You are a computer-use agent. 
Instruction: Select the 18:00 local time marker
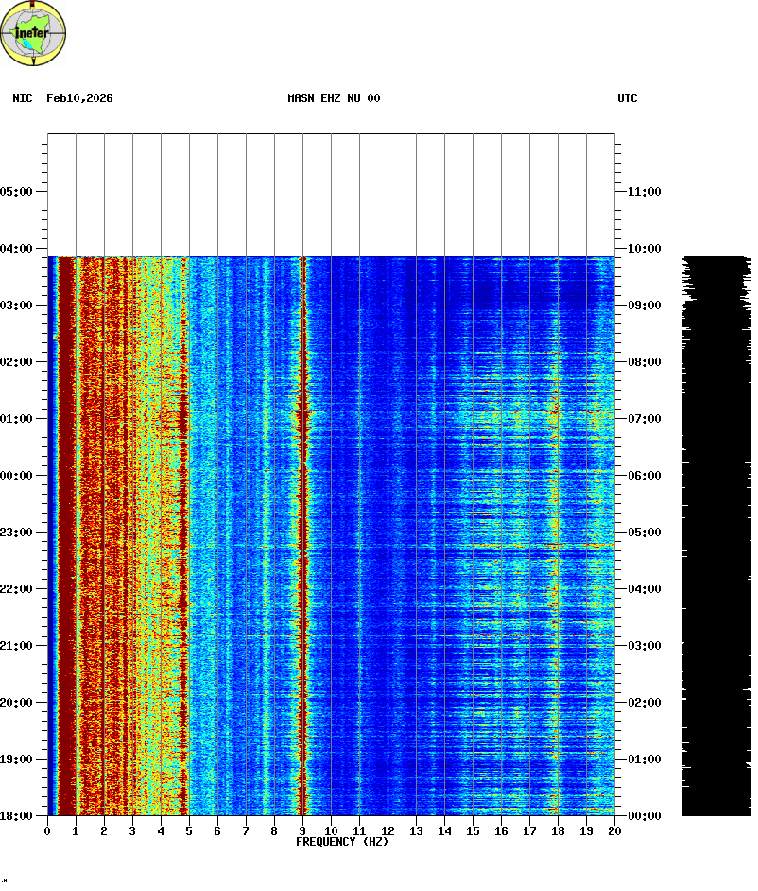pyautogui.click(x=17, y=815)
